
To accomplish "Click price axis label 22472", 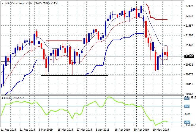I will 189,6.
